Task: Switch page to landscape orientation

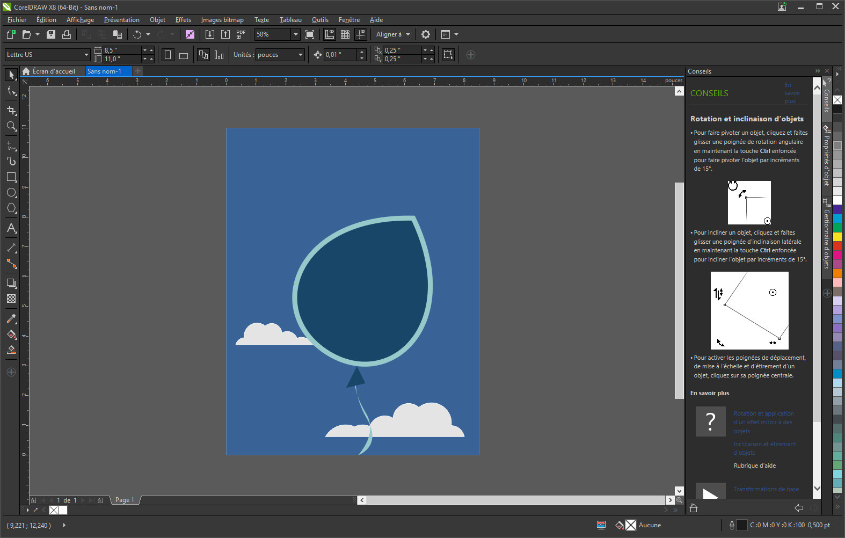Action: point(184,55)
